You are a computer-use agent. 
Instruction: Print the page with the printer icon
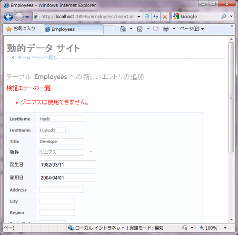point(166,29)
